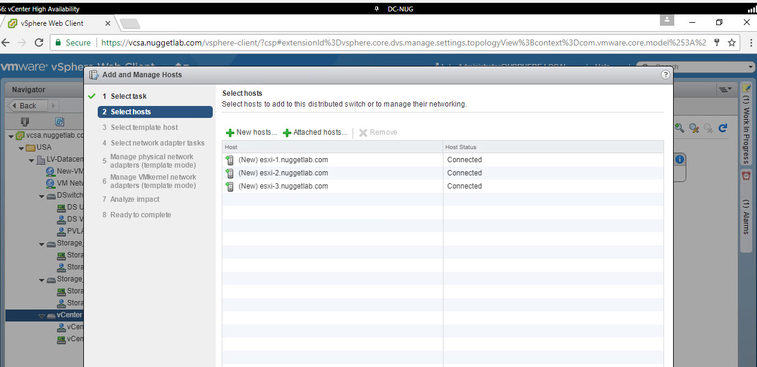Click the wizard help question mark icon
The width and height of the screenshot is (757, 367).
tap(665, 75)
